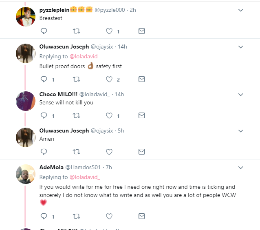Open AdeMola's profile picture
Screen dimensions: 260x230
point(25,174)
